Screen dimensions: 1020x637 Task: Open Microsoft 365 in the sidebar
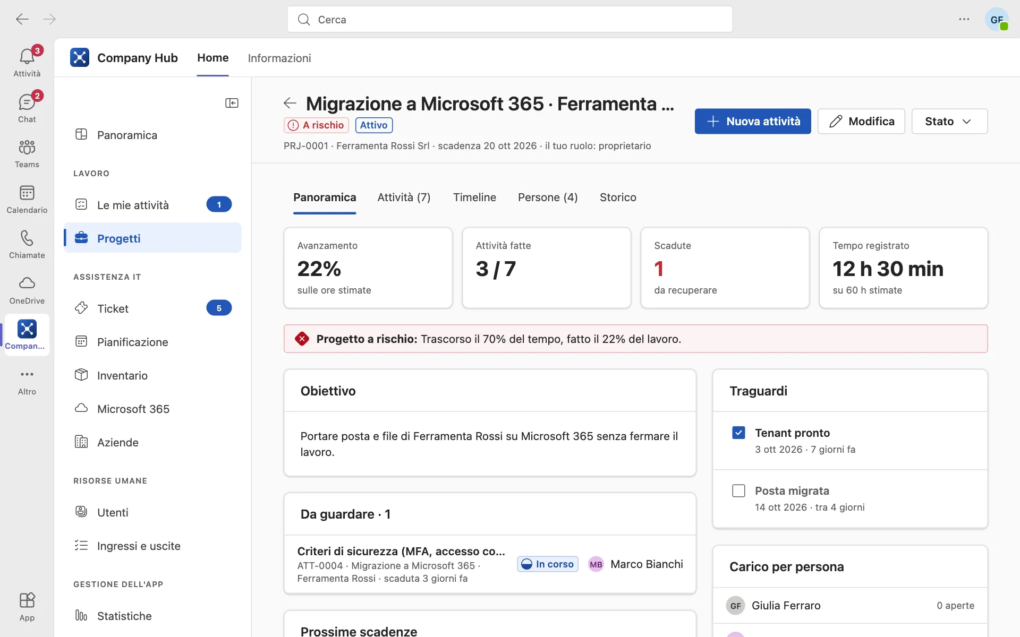click(x=153, y=409)
